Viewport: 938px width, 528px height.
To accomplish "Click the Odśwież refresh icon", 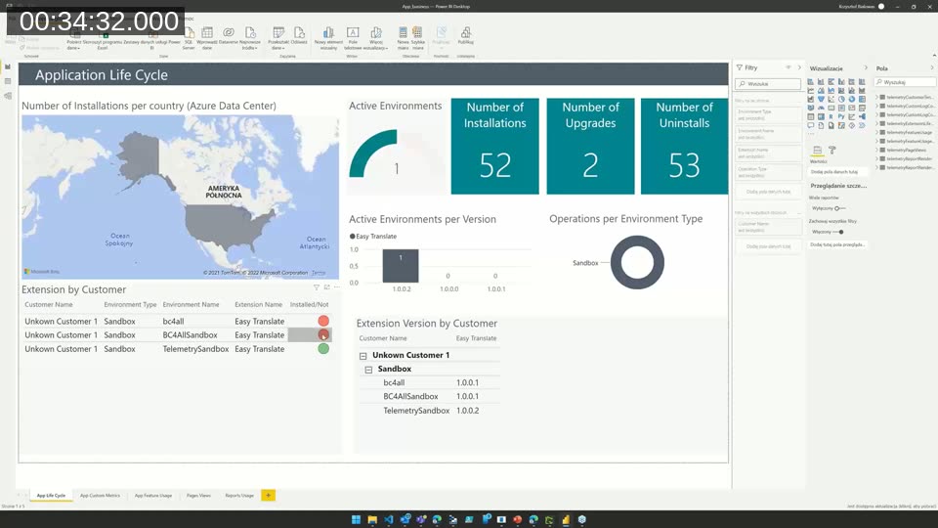I will tap(299, 33).
